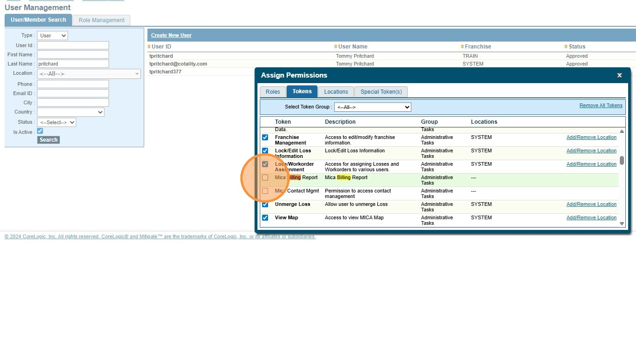Click the "Unmerge Loss" token name
The width and height of the screenshot is (636, 355).
click(x=293, y=205)
